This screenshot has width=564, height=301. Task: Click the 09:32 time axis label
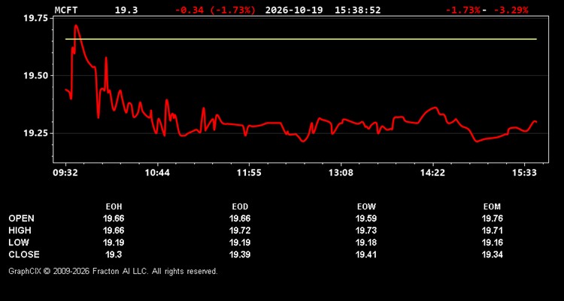[x=65, y=173]
